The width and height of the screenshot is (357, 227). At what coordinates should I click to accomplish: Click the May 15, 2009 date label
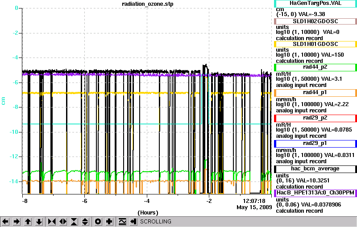pyautogui.click(x=254, y=207)
